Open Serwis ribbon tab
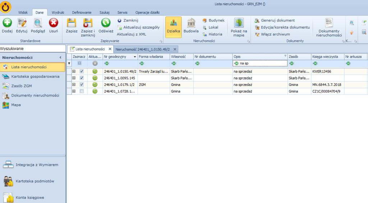 pos(122,13)
